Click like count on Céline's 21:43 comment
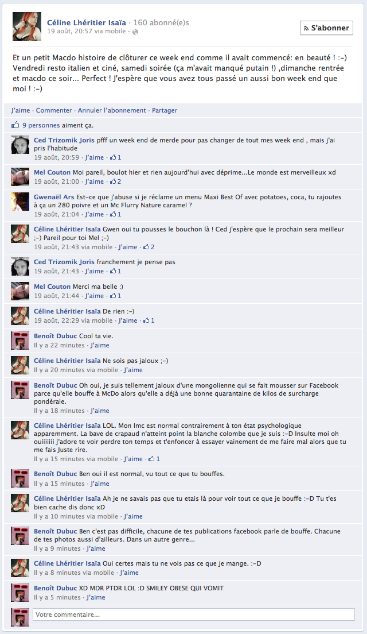 [149, 246]
